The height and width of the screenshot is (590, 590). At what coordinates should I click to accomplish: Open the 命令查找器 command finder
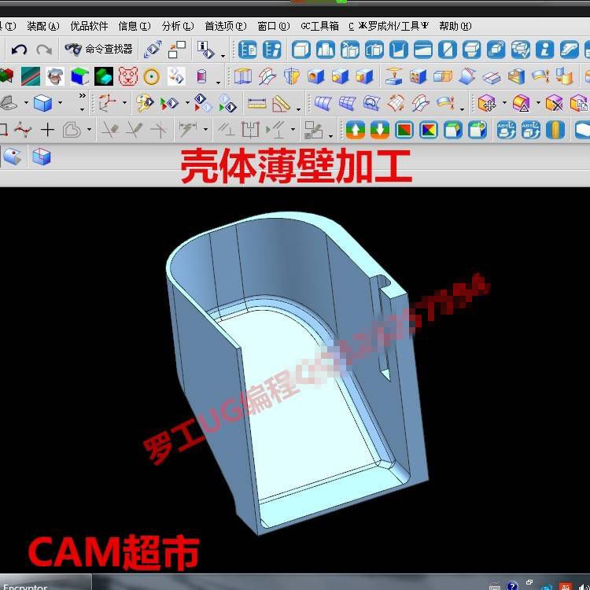[100, 50]
